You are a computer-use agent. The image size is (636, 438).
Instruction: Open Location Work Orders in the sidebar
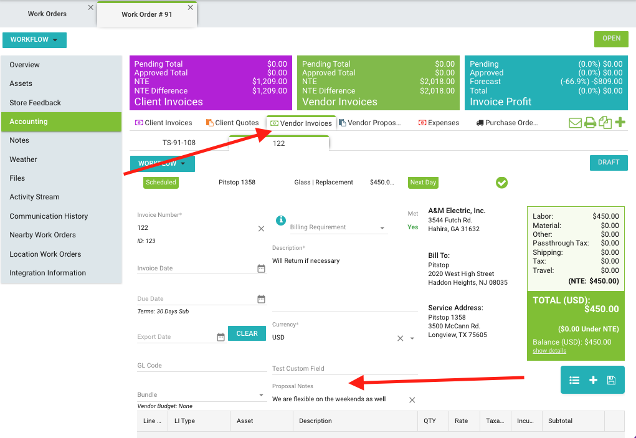[61, 254]
